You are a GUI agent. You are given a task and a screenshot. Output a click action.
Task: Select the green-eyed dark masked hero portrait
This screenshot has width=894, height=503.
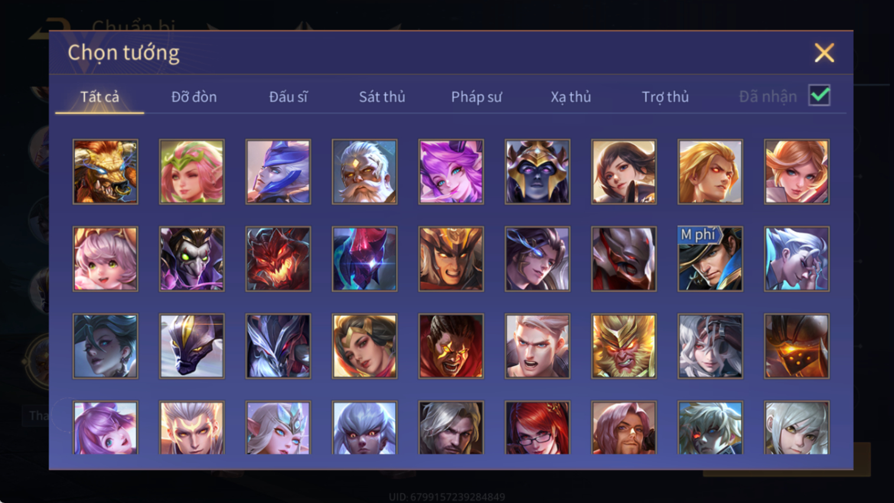[x=192, y=259]
